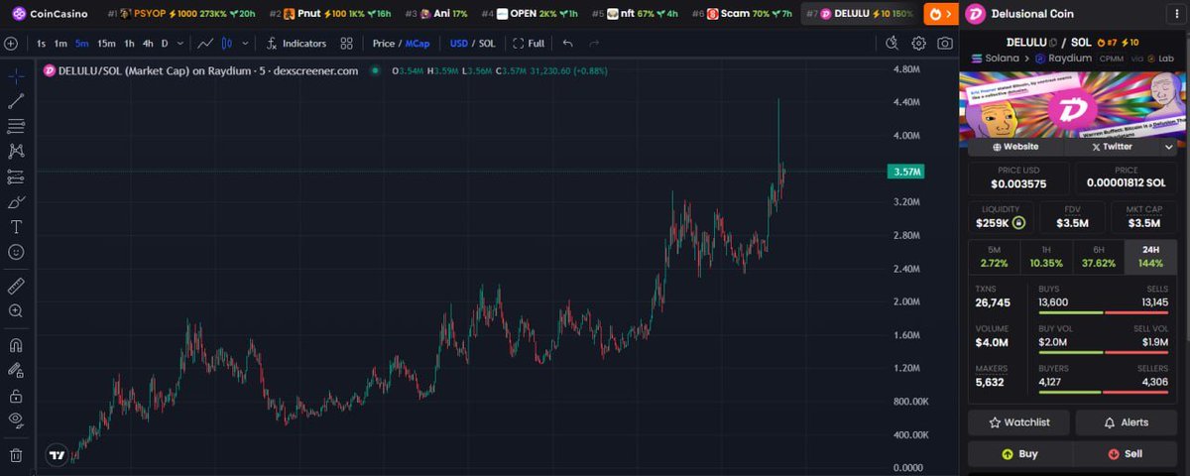
Task: Toggle Full screen chart mode
Action: click(529, 44)
